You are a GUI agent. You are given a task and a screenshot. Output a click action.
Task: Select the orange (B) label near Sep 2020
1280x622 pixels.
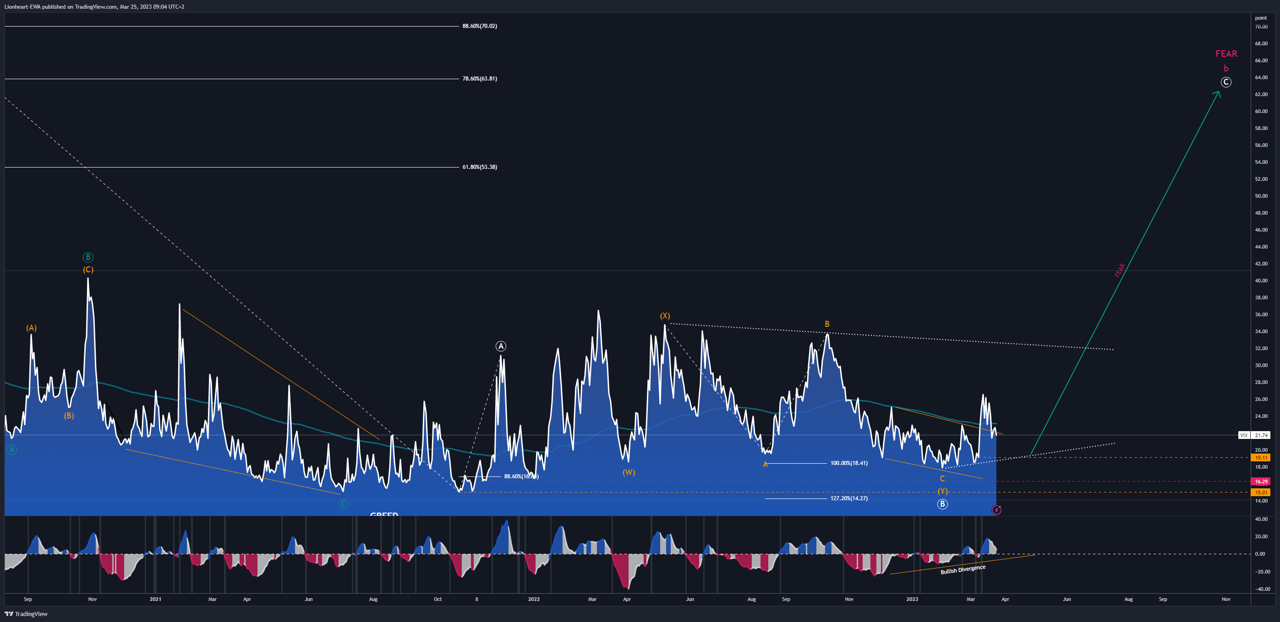point(69,416)
